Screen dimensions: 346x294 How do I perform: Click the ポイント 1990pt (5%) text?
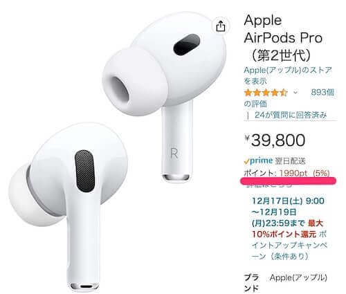pyautogui.click(x=286, y=173)
